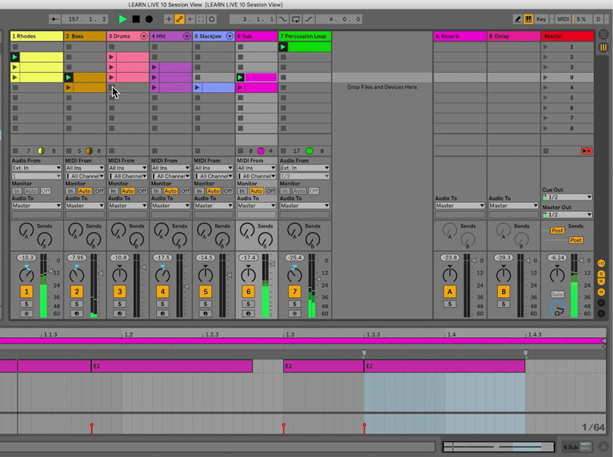Arm the Rhodes track for recording

[x=27, y=313]
